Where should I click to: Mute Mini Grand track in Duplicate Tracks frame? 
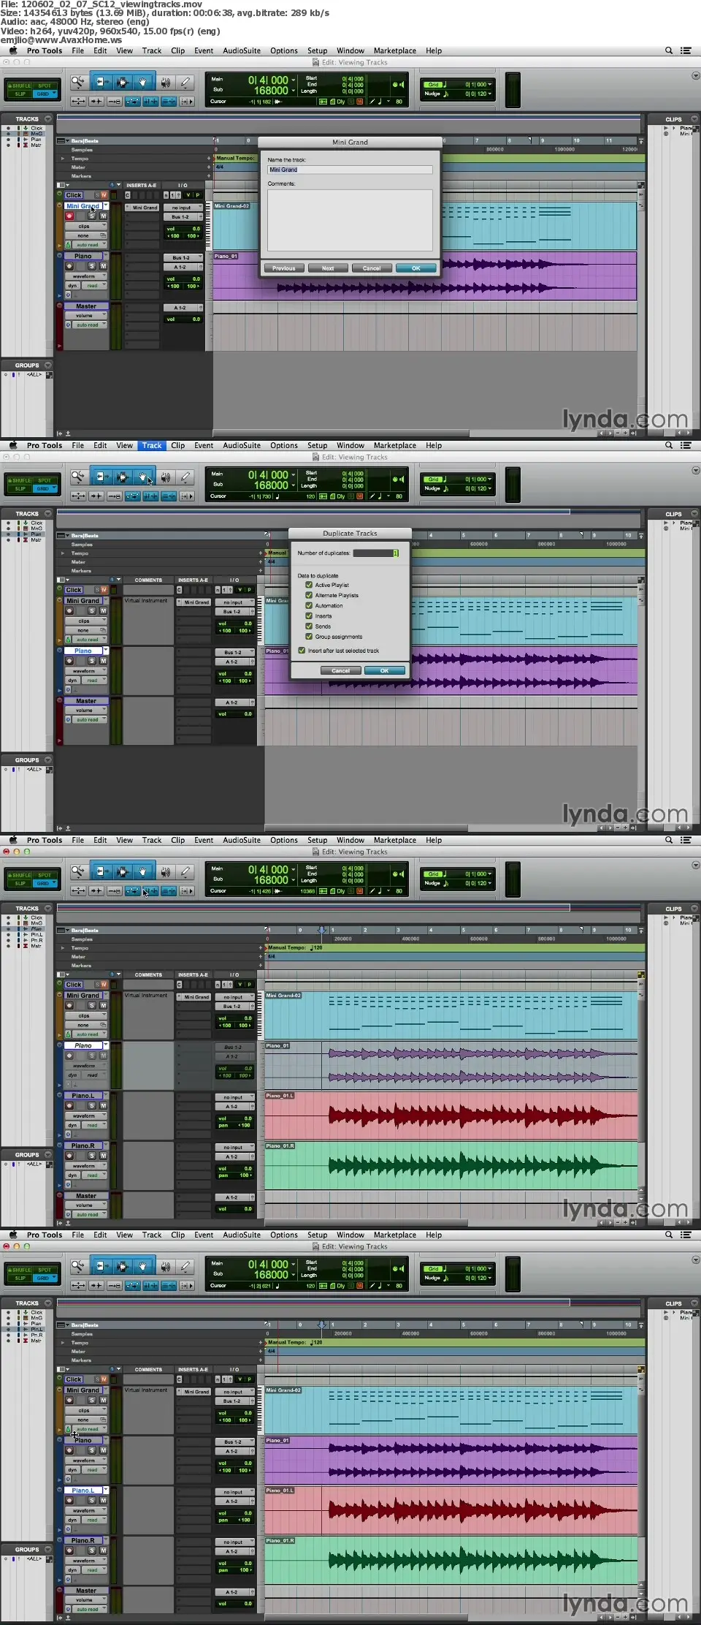point(103,611)
